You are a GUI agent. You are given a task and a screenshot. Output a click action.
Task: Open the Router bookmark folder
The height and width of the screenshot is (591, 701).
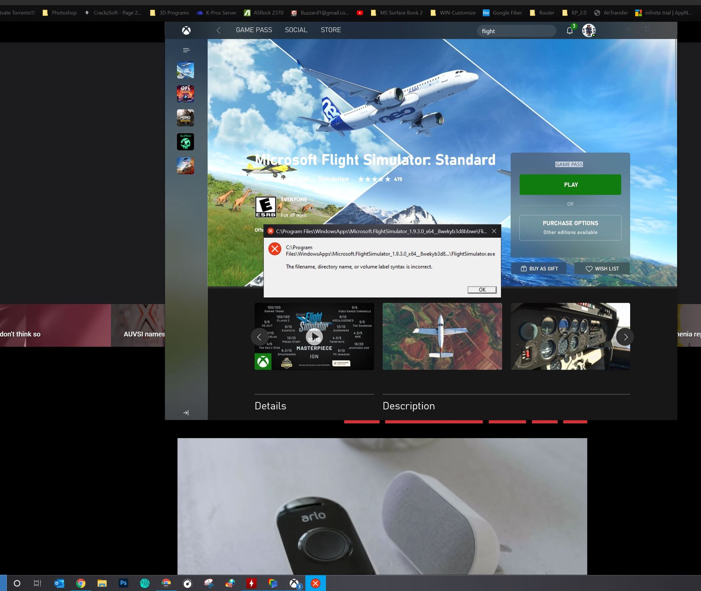pyautogui.click(x=542, y=13)
